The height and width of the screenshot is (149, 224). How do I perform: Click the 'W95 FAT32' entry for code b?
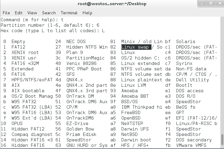[24, 102]
